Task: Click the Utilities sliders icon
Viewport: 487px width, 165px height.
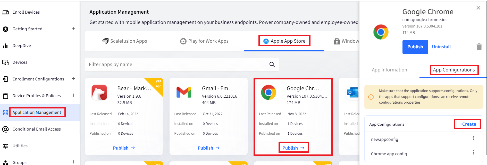Action: [x=5, y=146]
